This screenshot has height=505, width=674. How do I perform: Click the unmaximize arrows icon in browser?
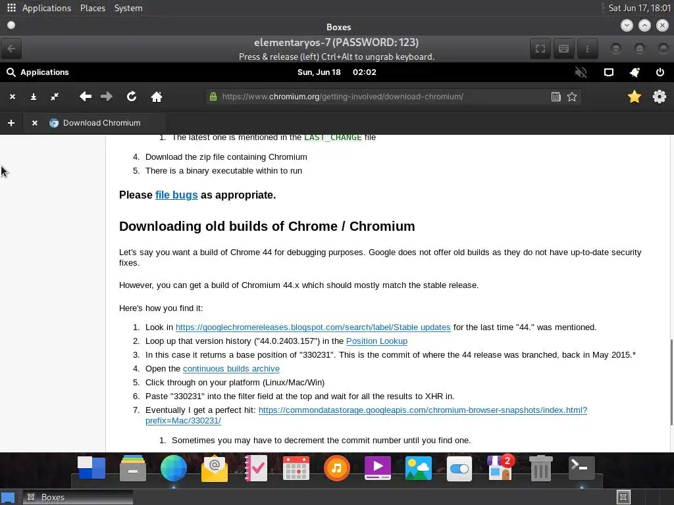55,97
